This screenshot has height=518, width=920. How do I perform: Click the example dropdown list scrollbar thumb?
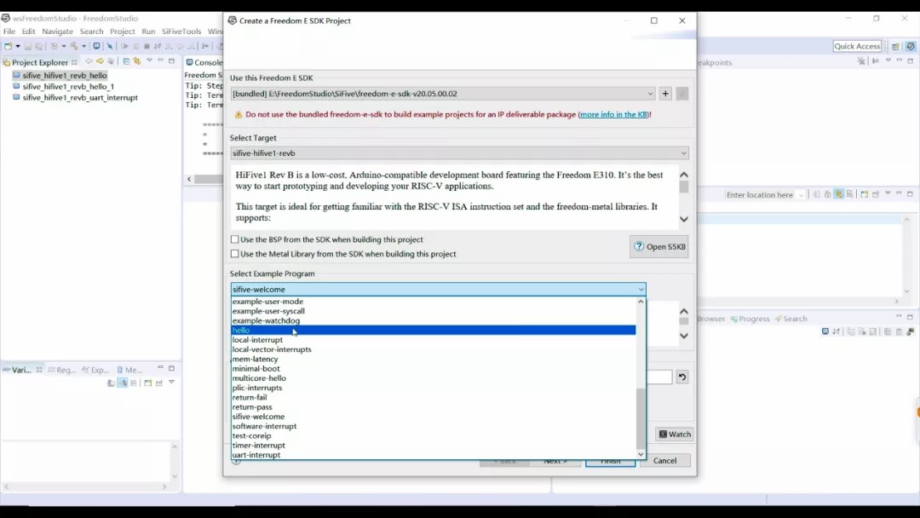point(640,417)
